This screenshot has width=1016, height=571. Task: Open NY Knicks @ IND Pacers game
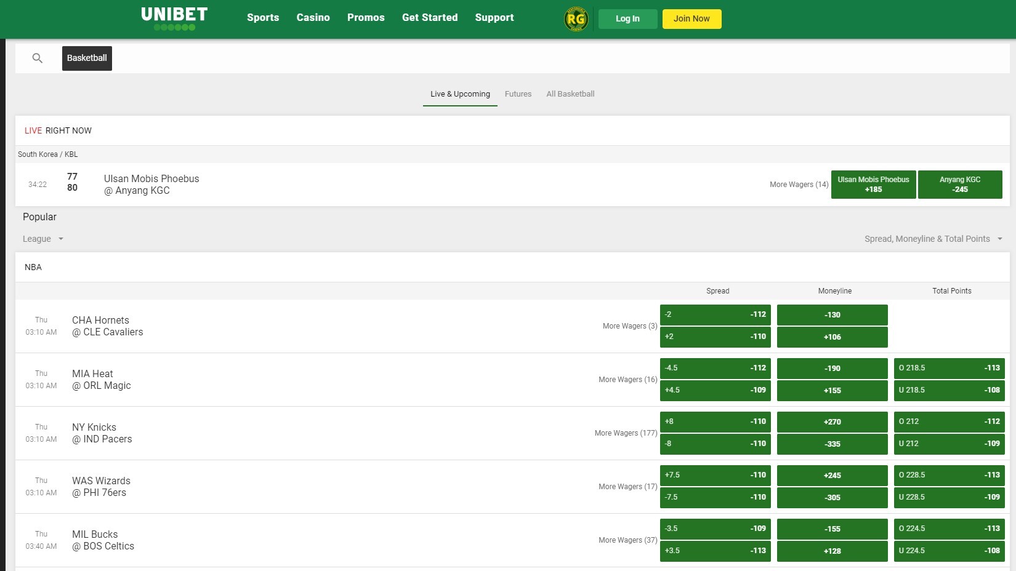tap(102, 433)
